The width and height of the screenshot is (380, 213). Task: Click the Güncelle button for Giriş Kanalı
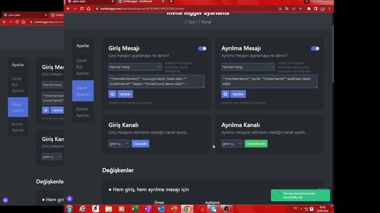tap(140, 144)
